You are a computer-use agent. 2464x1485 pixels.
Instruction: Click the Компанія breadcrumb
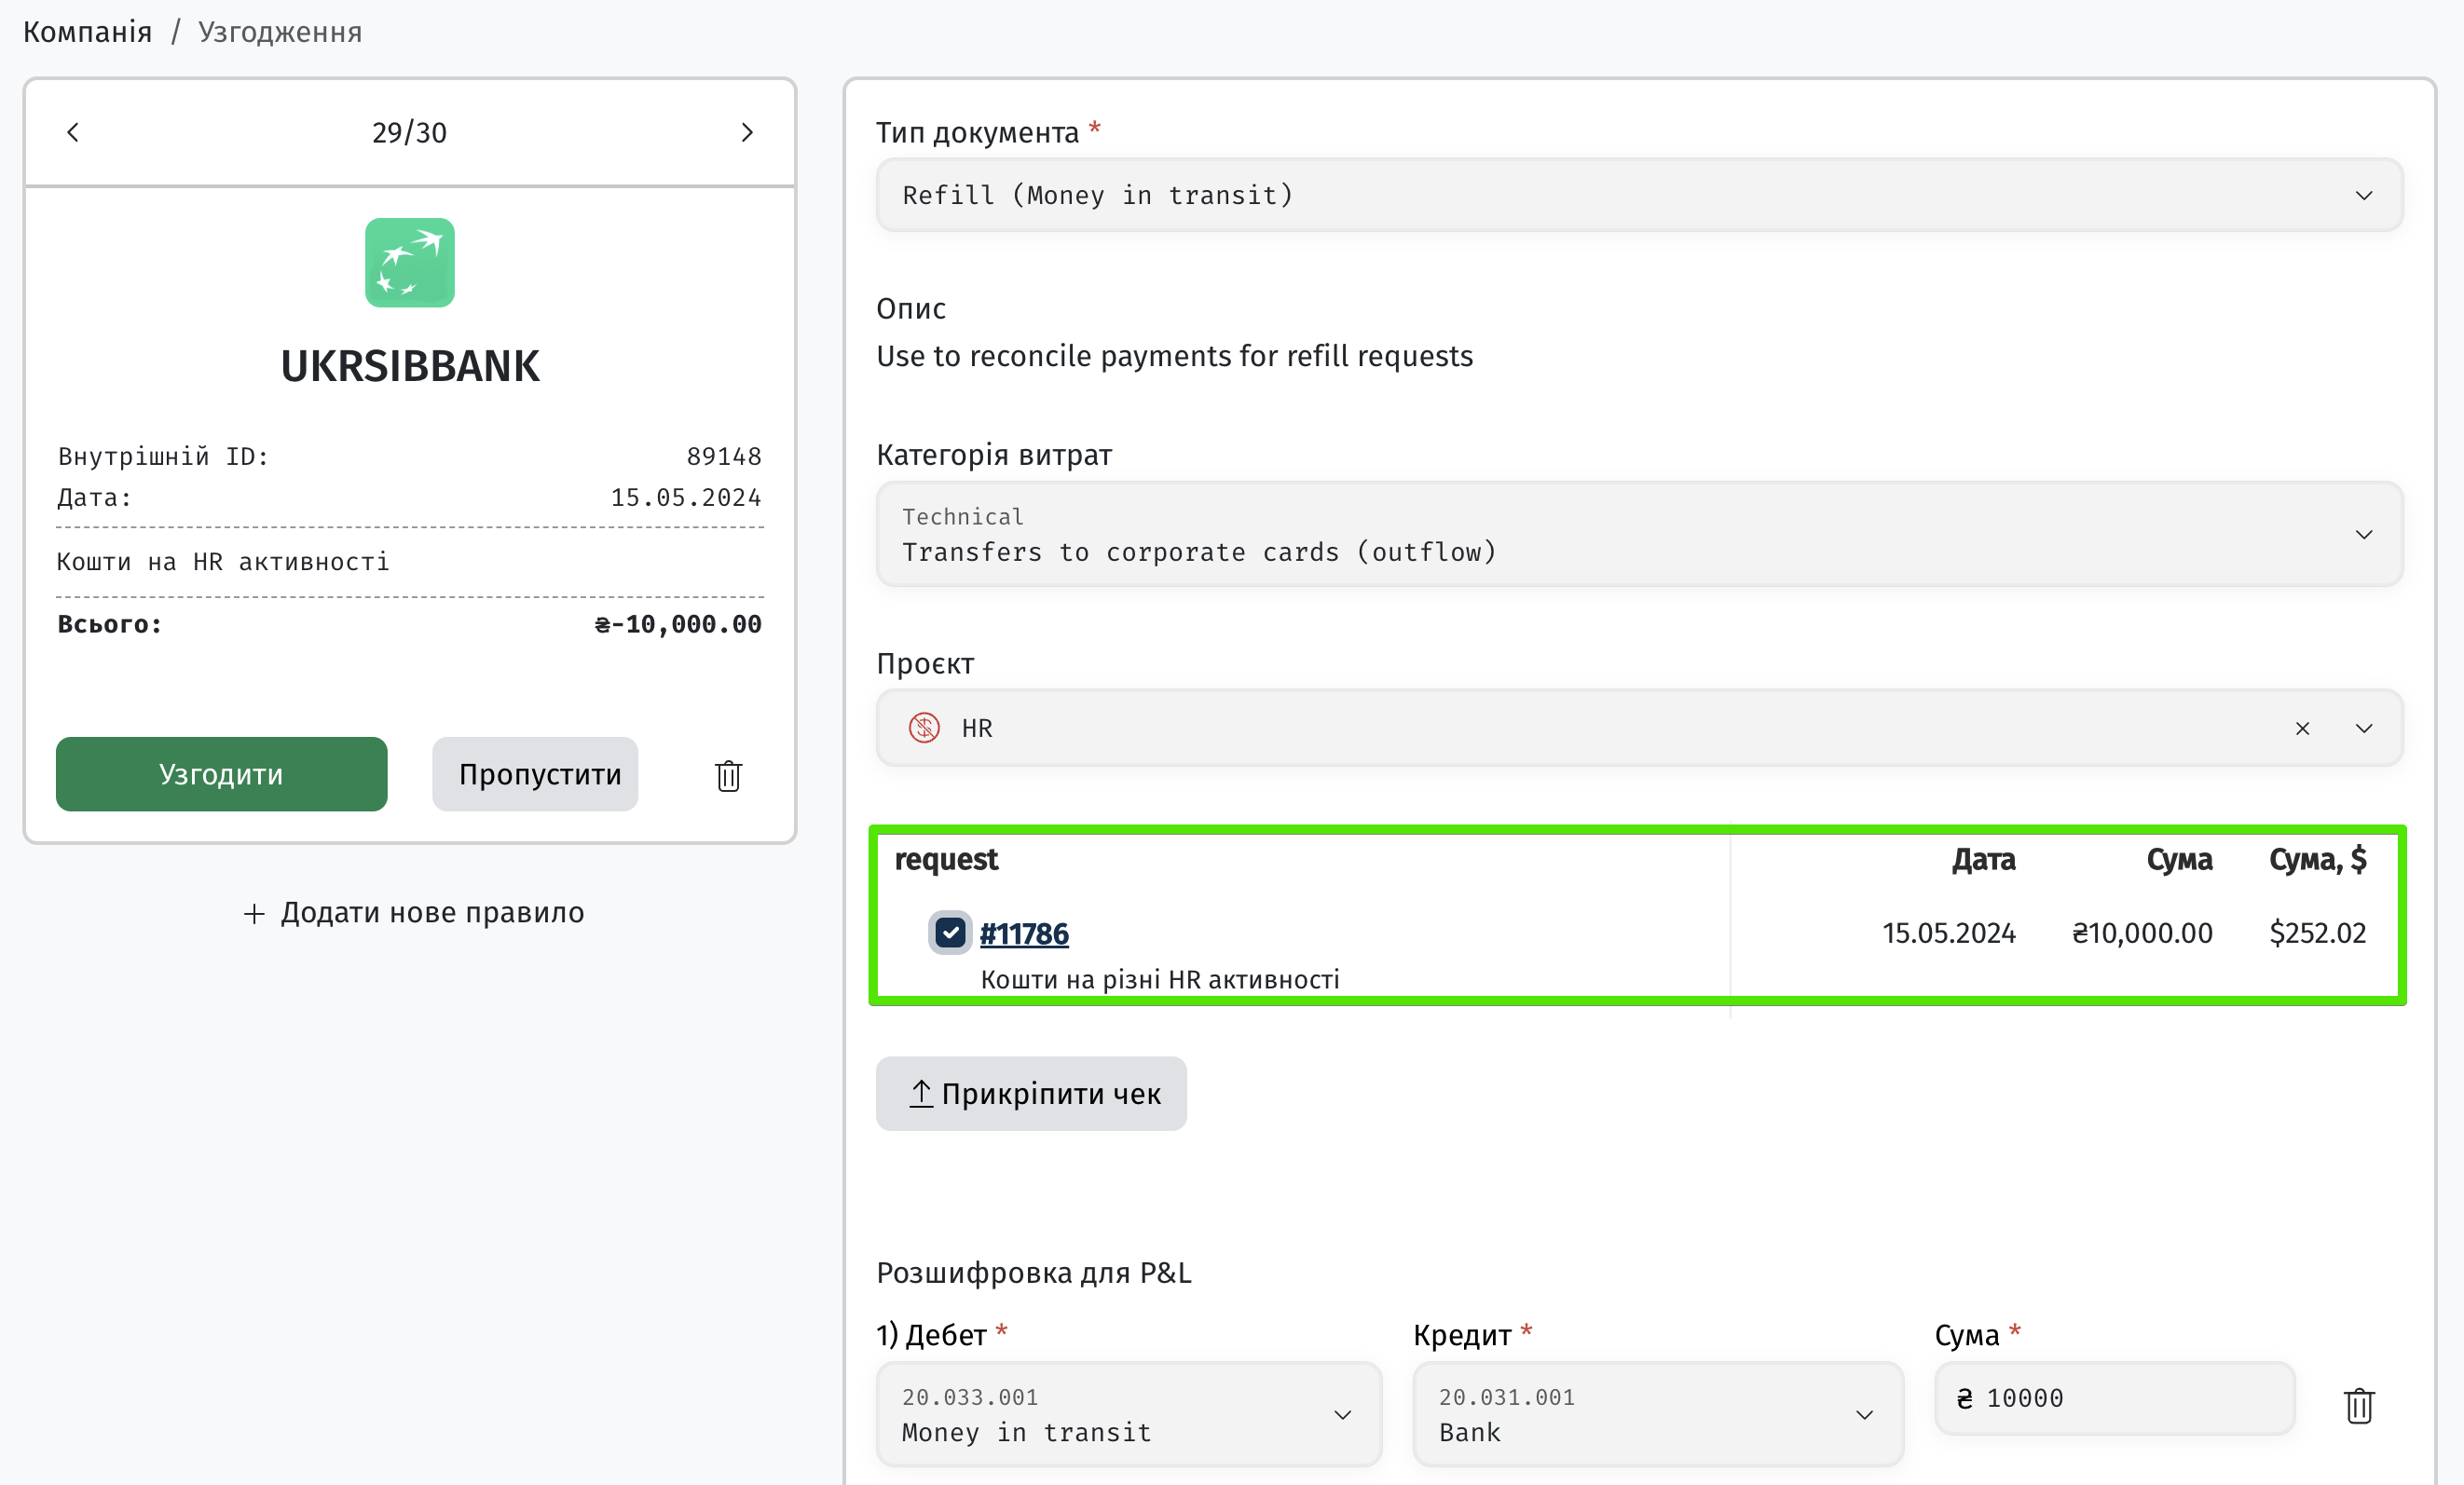[88, 32]
